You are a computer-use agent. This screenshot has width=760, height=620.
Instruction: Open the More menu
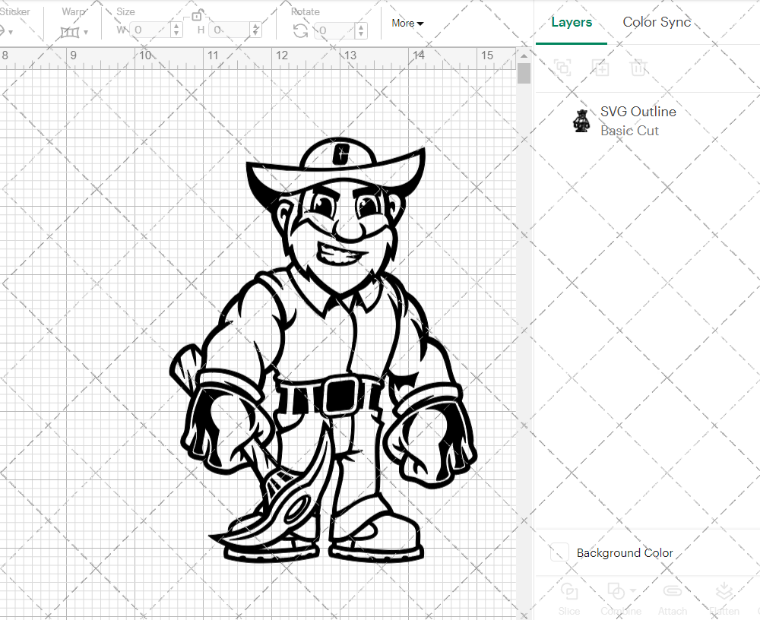(407, 23)
